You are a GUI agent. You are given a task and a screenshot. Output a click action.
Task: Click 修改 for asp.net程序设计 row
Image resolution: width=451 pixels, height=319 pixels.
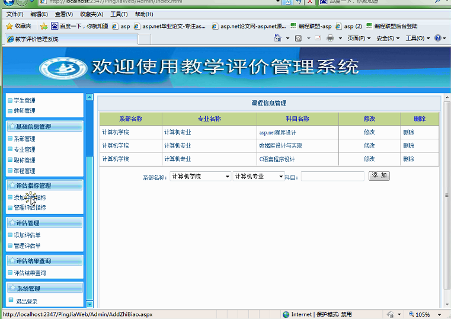pyautogui.click(x=369, y=132)
